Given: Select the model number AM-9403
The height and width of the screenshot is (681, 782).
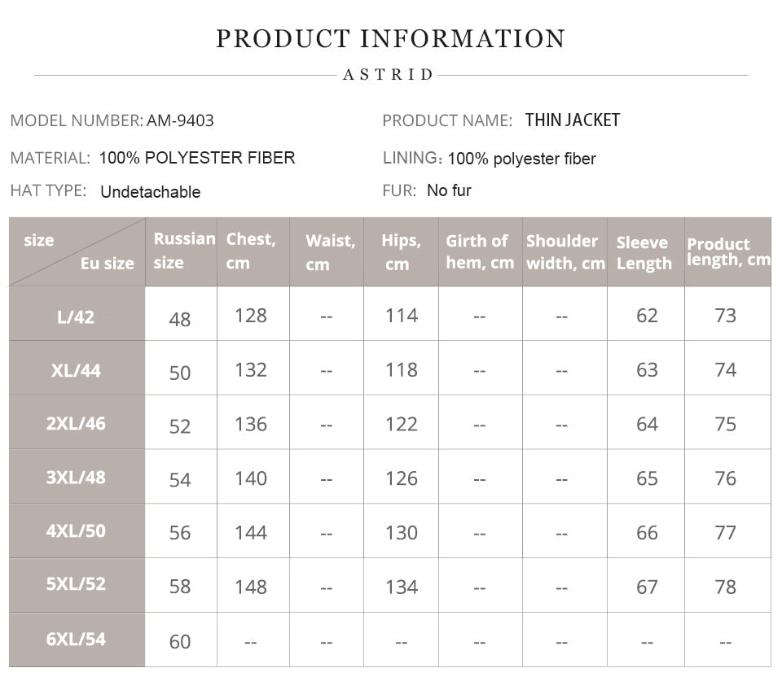Looking at the screenshot, I should [x=180, y=120].
